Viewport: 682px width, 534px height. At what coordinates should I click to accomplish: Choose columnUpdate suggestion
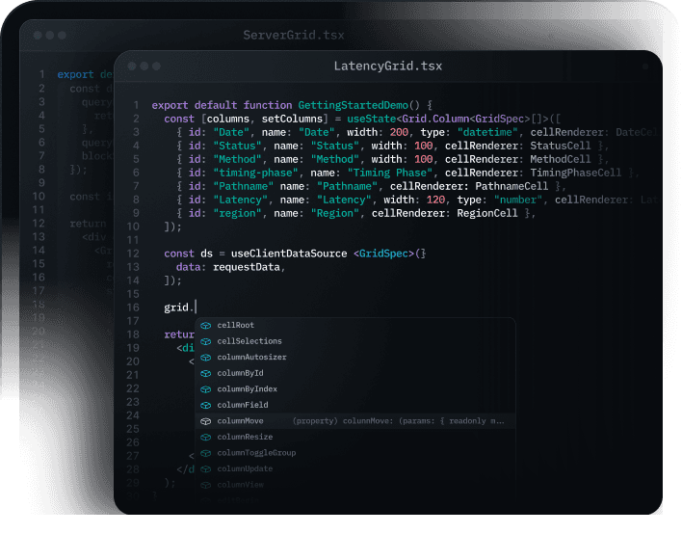[355, 468]
